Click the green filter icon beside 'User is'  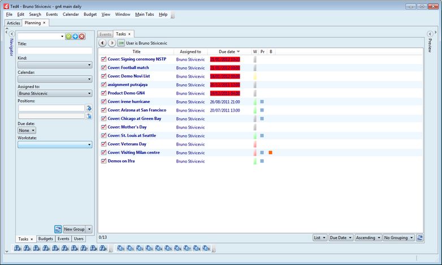pos(121,43)
